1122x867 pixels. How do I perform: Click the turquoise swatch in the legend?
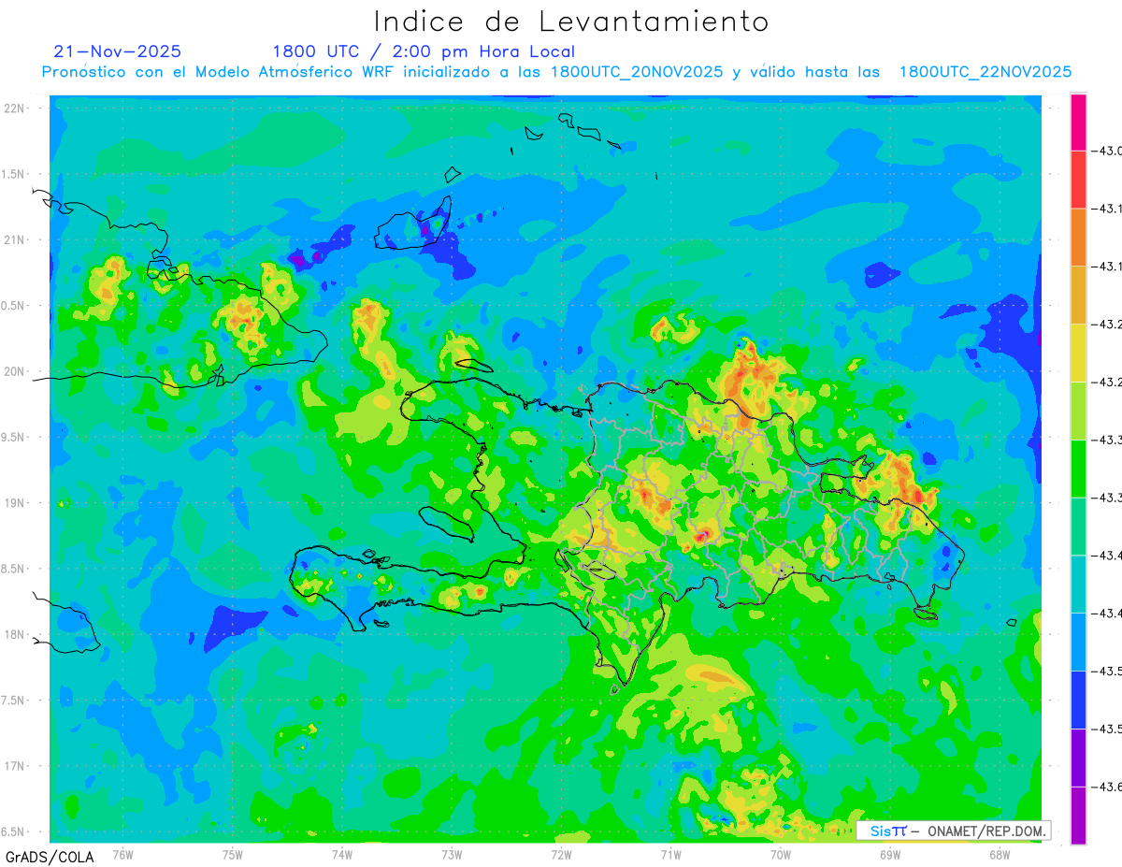1078,584
